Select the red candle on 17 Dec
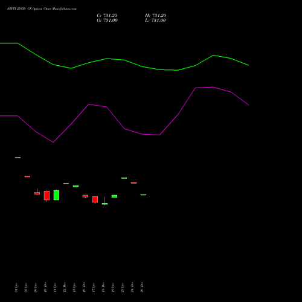Screen dimensions: 302x302 (x=95, y=199)
